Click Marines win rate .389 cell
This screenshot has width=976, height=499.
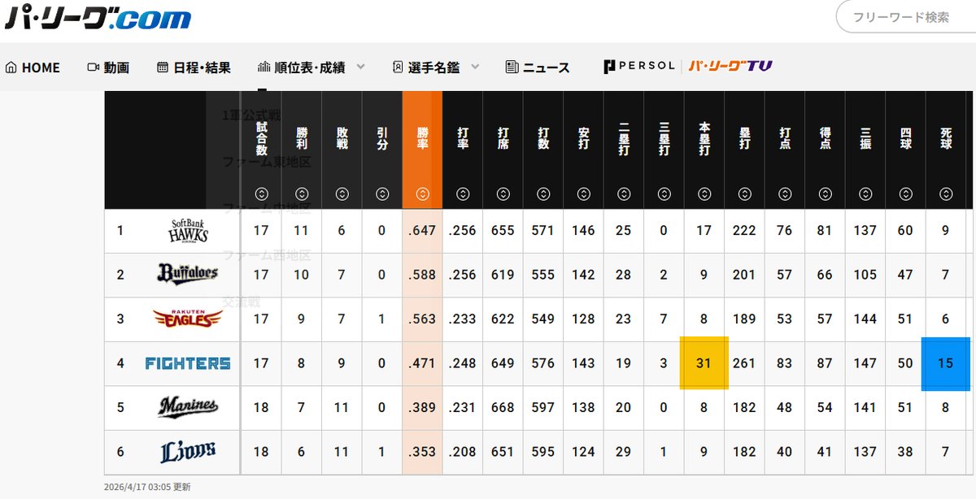click(422, 407)
